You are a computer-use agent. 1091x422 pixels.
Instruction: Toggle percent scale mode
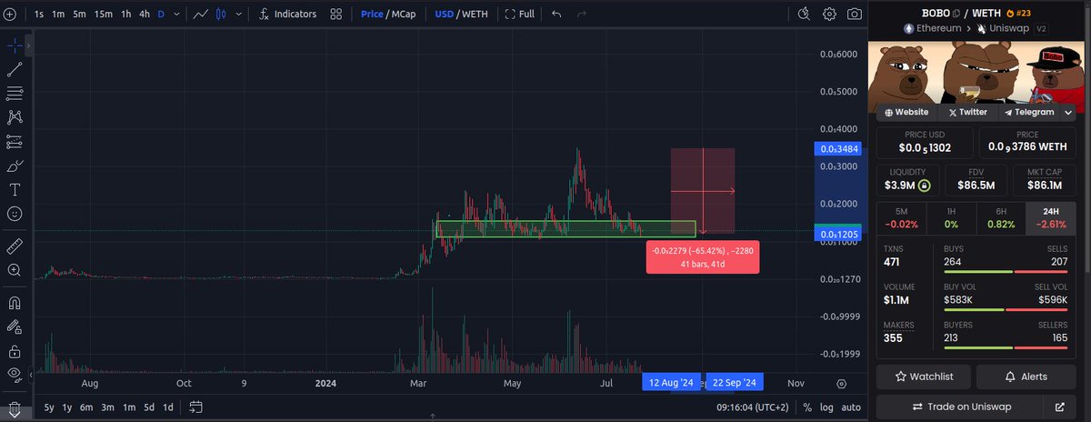807,407
